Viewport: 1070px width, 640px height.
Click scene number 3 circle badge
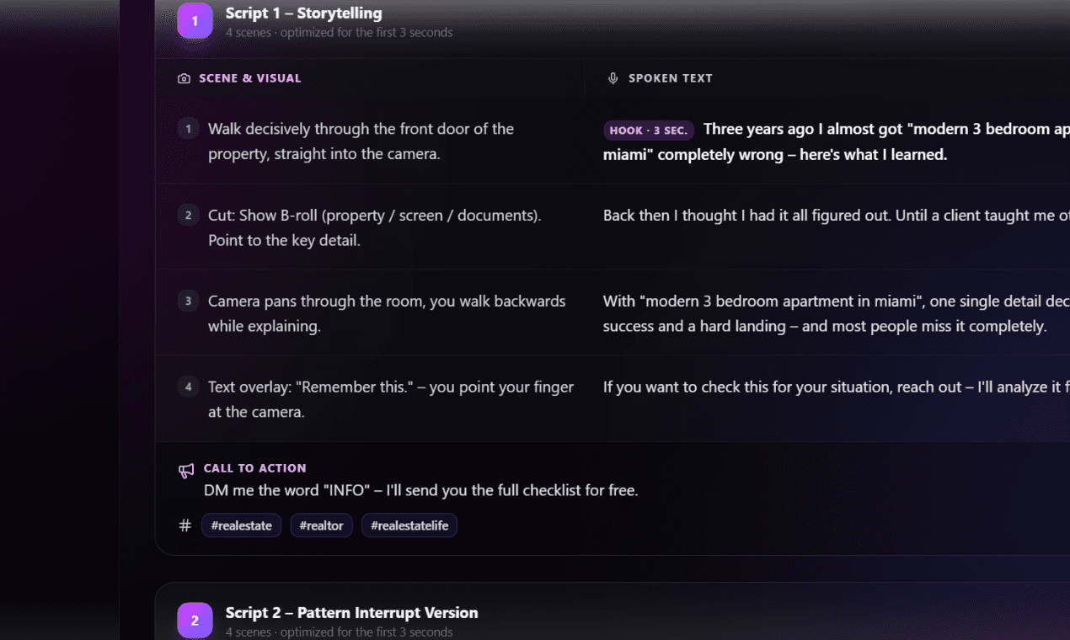point(188,301)
